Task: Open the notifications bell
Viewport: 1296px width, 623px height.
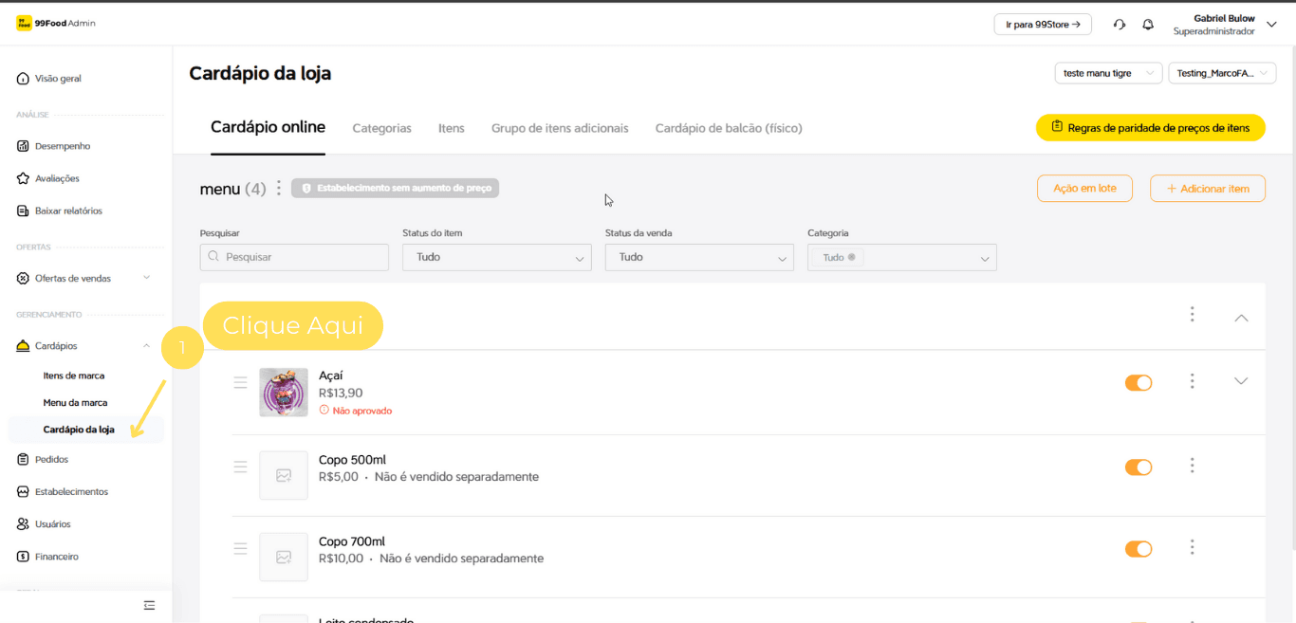Action: tap(1148, 25)
